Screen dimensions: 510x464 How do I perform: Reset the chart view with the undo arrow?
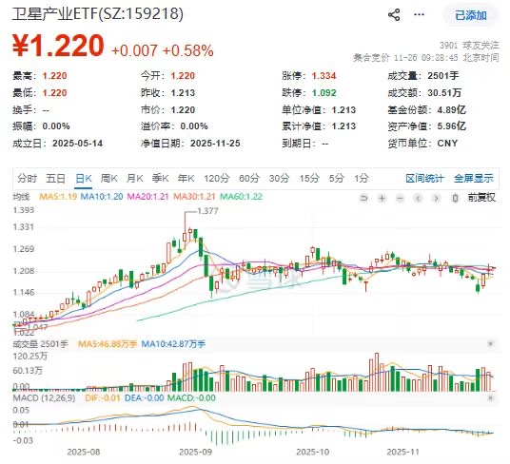(364, 198)
